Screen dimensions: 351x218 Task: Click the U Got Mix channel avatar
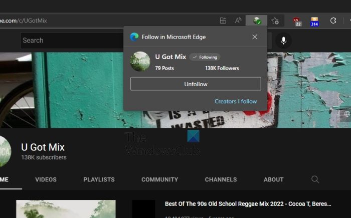[6, 151]
